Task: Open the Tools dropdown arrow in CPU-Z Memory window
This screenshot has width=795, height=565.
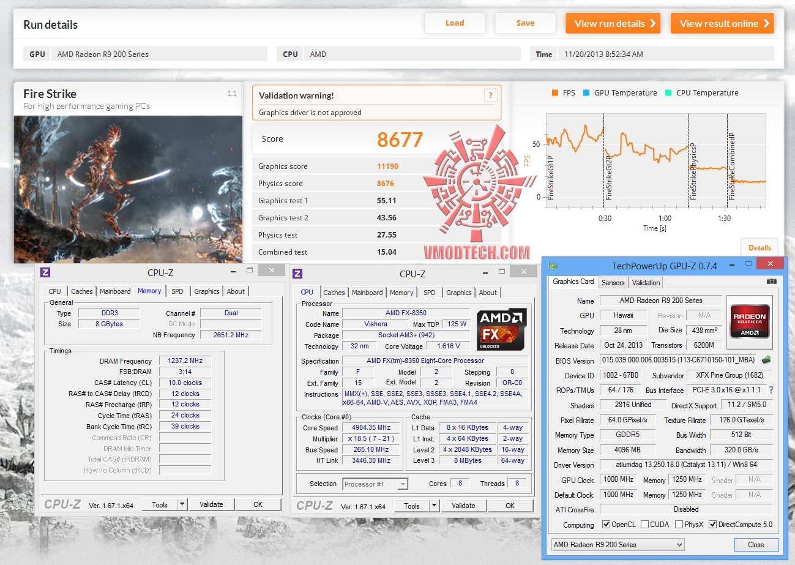Action: pyautogui.click(x=182, y=504)
